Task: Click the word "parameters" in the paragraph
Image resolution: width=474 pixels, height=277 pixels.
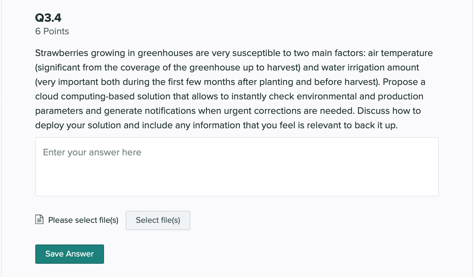Action: (x=59, y=111)
